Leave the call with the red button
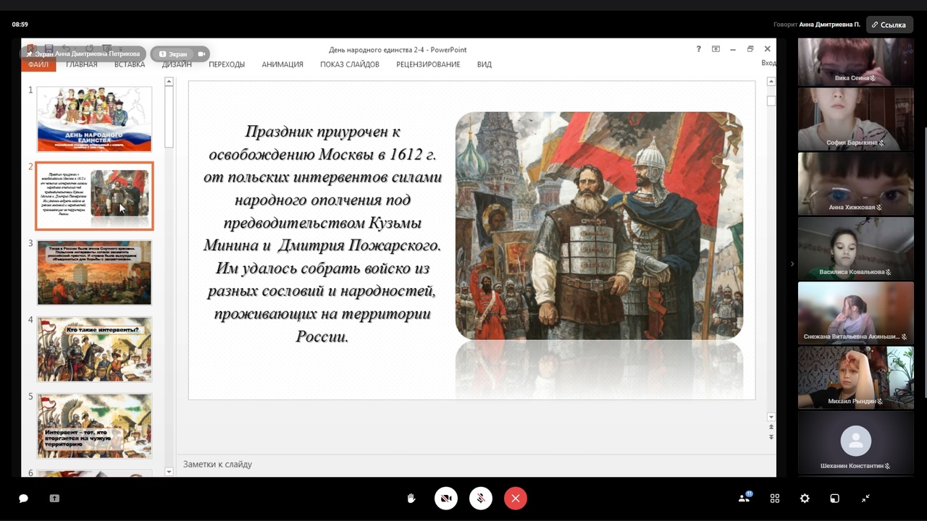Viewport: 927px width, 521px height. point(516,499)
